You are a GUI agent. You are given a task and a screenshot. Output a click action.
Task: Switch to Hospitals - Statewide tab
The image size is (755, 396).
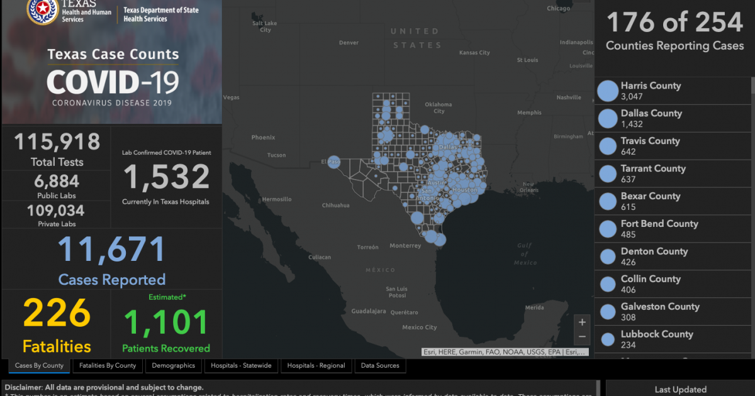click(x=240, y=366)
